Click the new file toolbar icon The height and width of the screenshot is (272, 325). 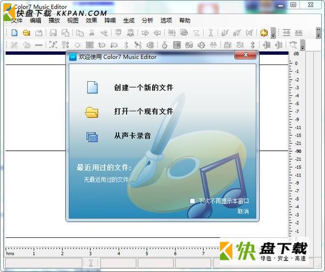coord(14,33)
